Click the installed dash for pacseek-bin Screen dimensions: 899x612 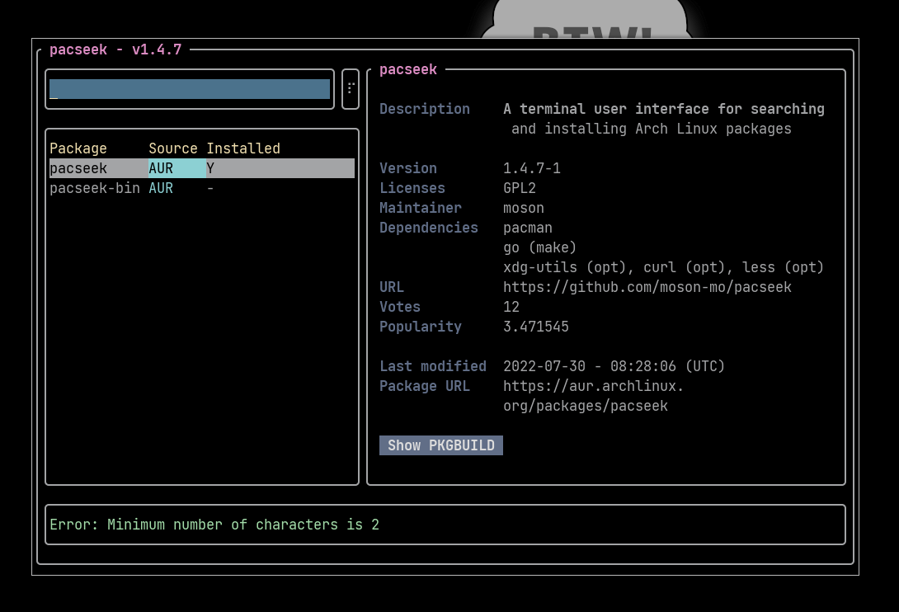coord(210,188)
